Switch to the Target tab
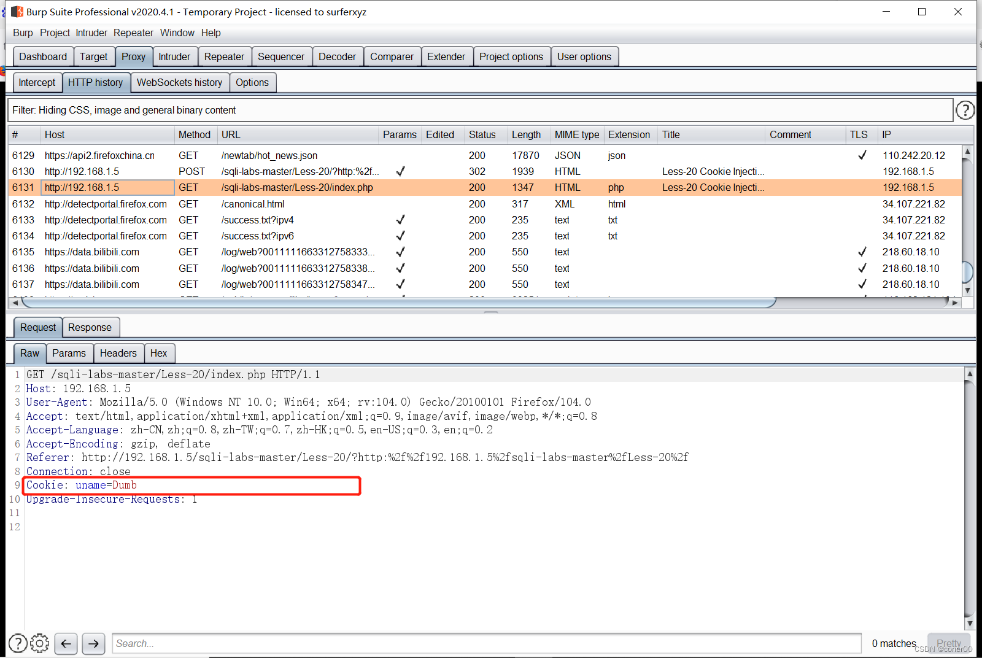Image resolution: width=982 pixels, height=658 pixels. pos(93,56)
